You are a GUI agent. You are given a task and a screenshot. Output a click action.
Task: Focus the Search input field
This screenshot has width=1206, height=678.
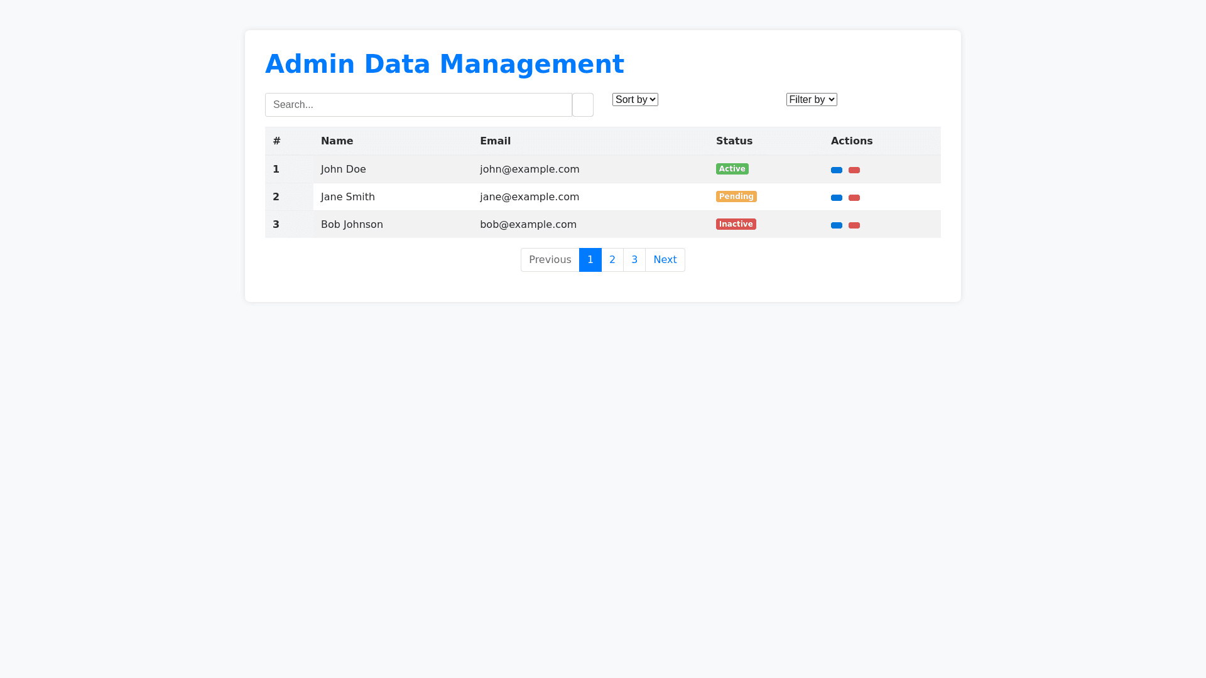[x=418, y=105]
